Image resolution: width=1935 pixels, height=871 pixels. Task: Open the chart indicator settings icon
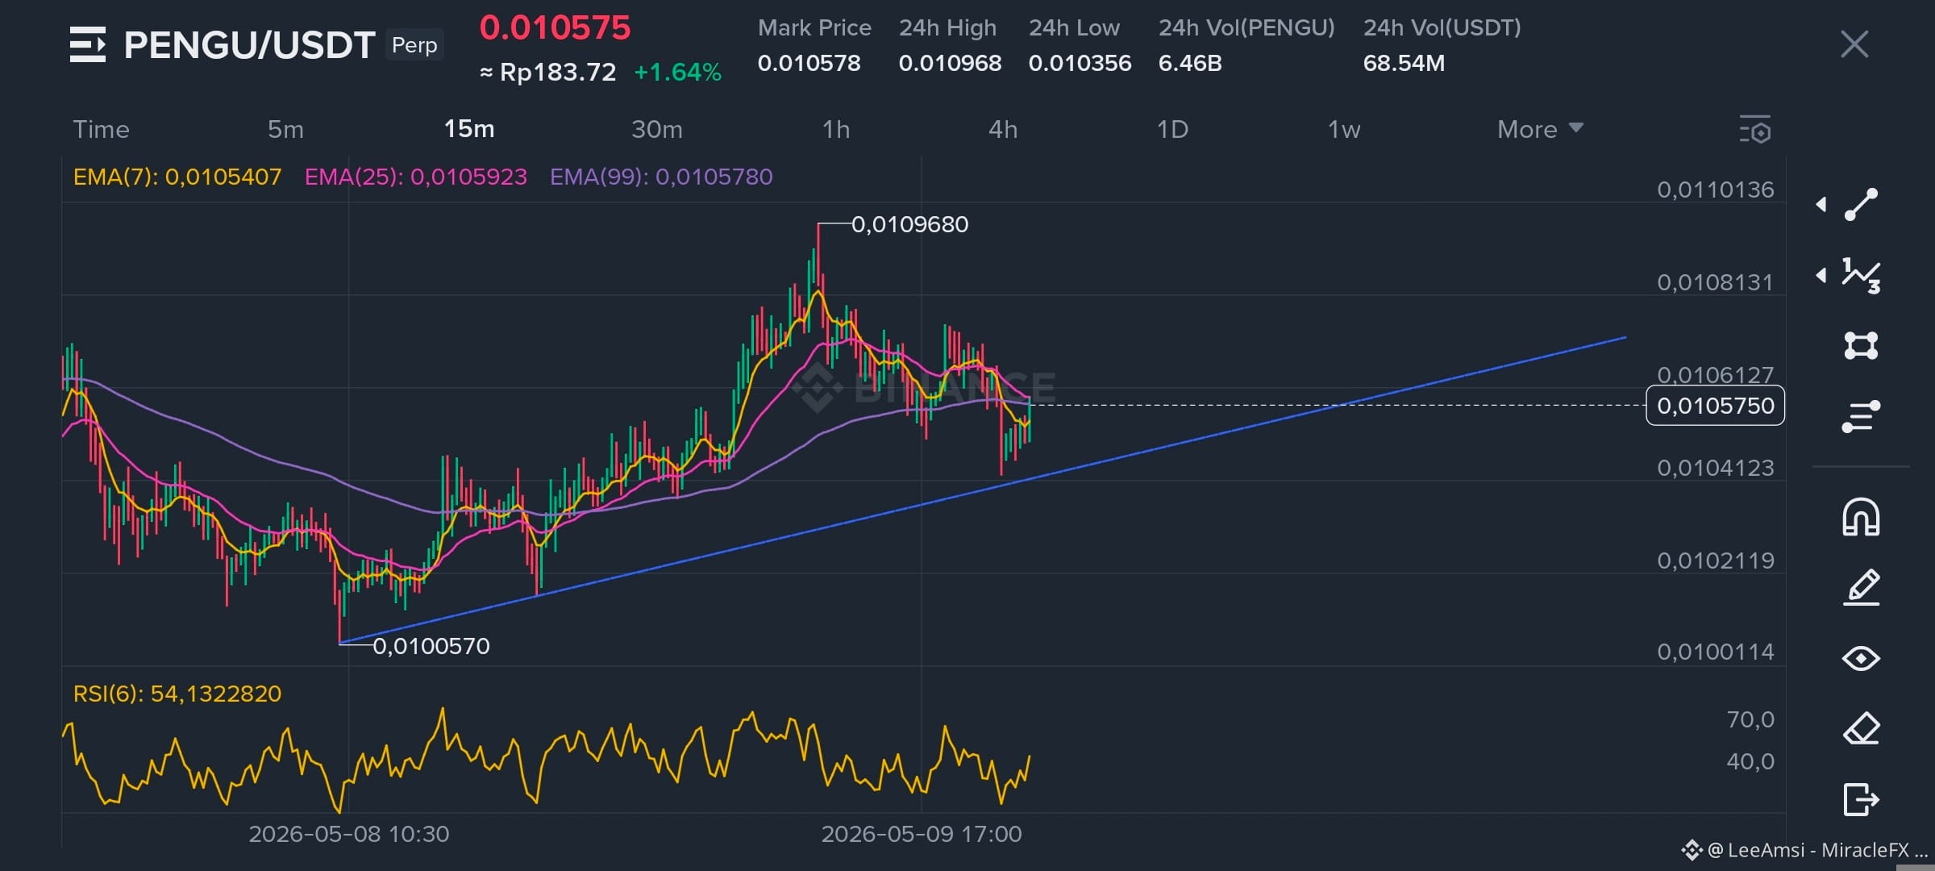click(1755, 130)
